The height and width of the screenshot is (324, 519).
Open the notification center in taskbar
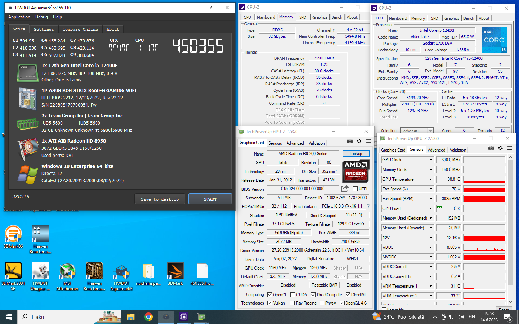point(508,317)
